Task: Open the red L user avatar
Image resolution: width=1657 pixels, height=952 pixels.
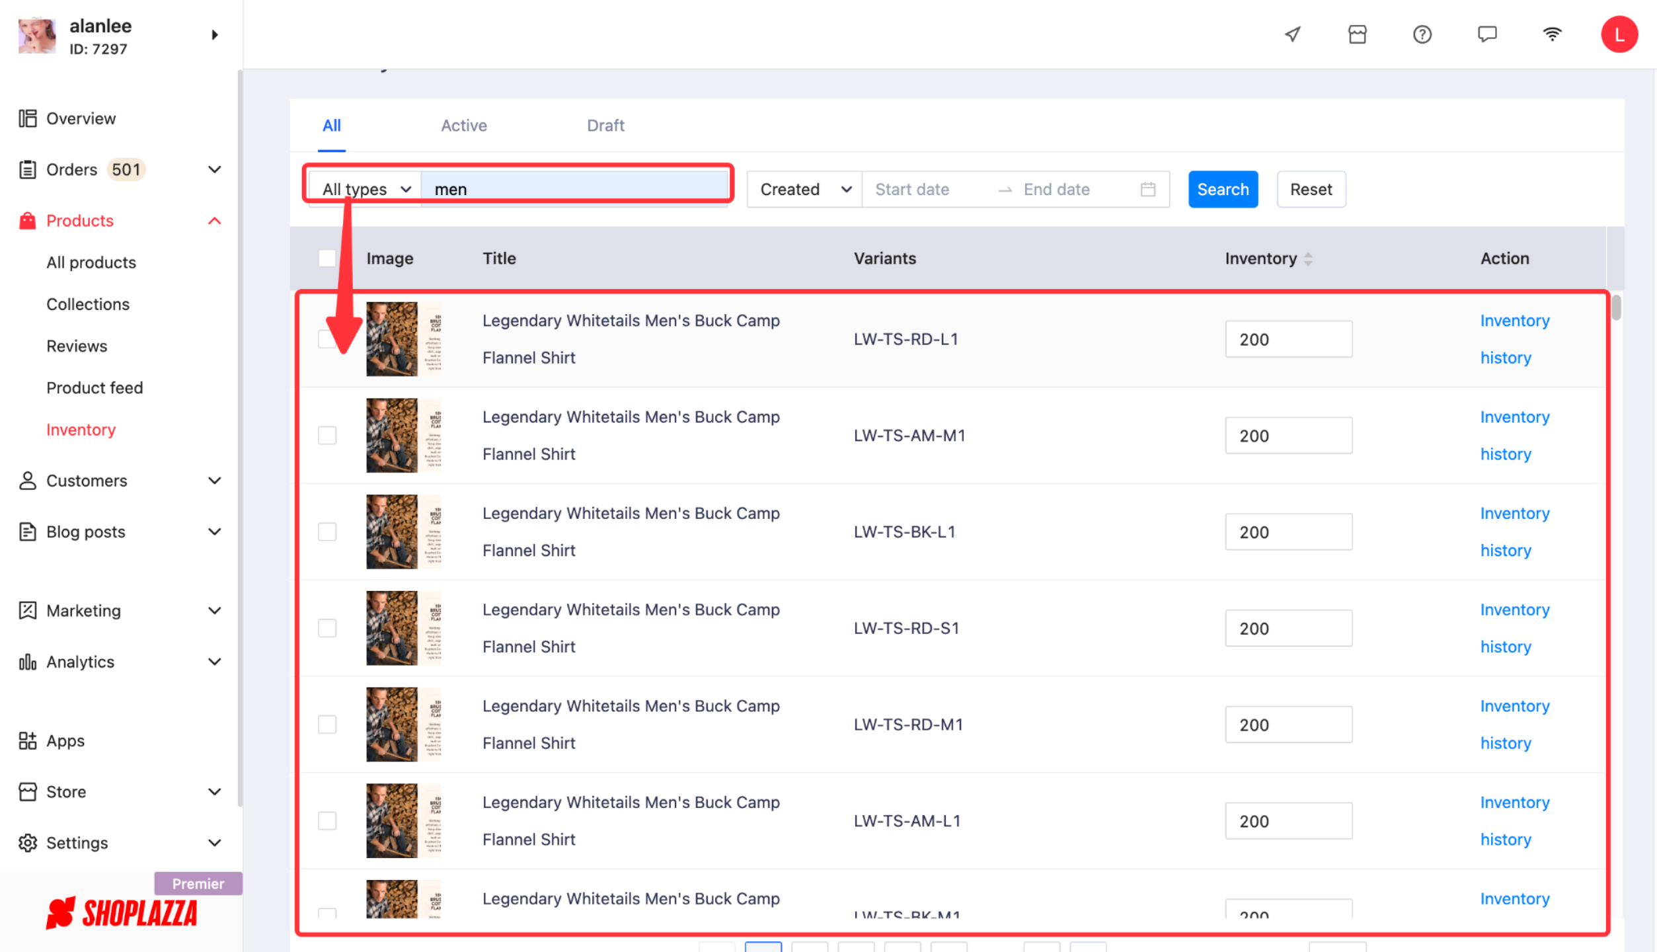Action: (x=1619, y=34)
